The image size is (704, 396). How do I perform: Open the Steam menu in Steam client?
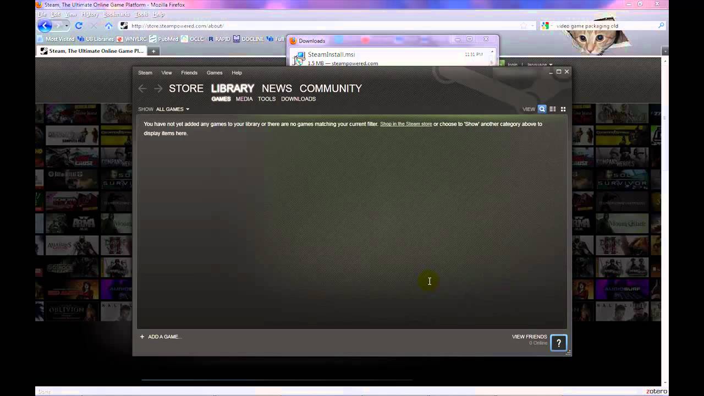(145, 73)
